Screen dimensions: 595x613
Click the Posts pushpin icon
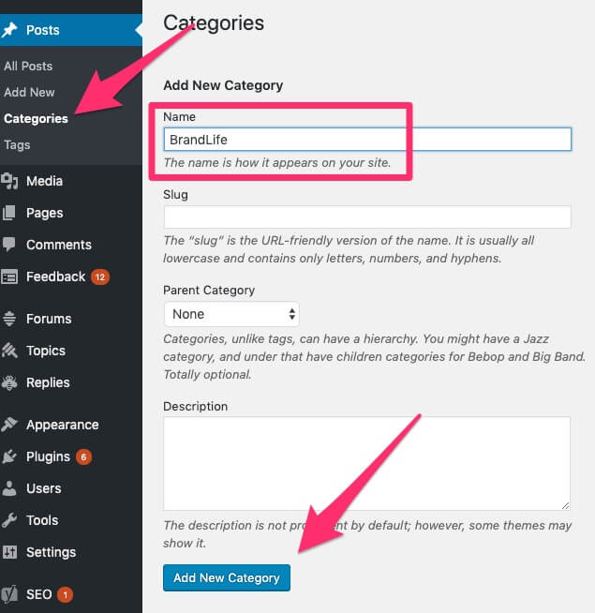(9, 30)
